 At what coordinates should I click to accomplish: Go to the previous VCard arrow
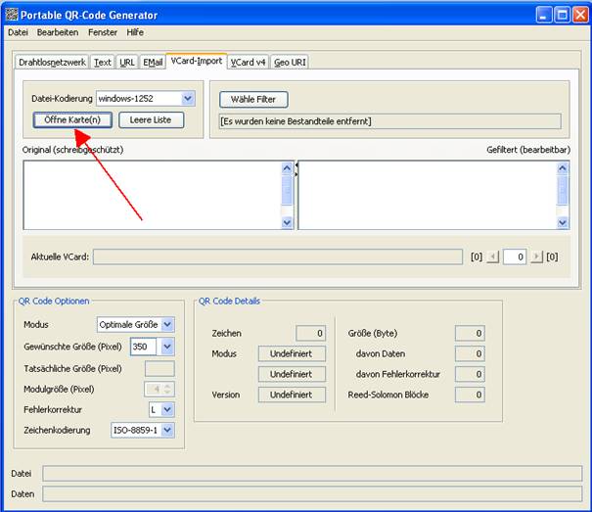(493, 256)
